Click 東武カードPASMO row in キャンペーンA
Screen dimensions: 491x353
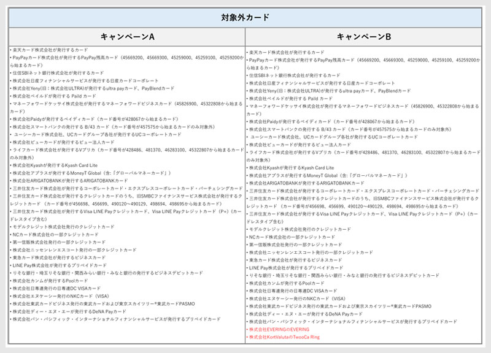tap(102, 304)
